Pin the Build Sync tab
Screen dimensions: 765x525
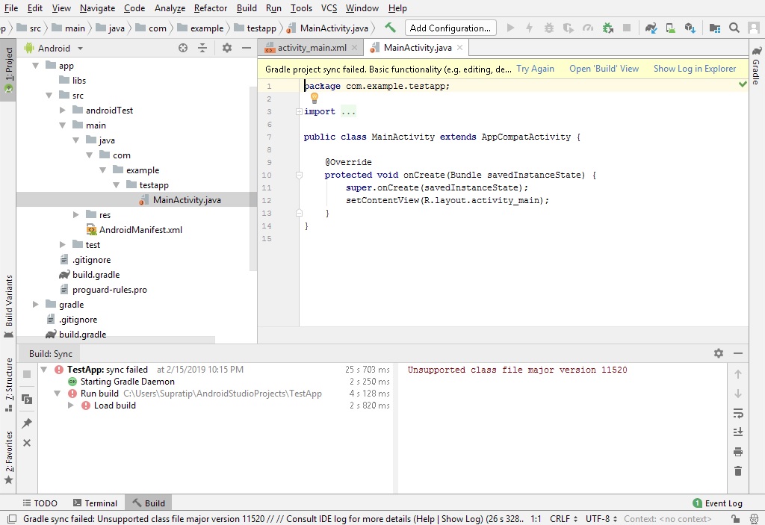point(27,423)
